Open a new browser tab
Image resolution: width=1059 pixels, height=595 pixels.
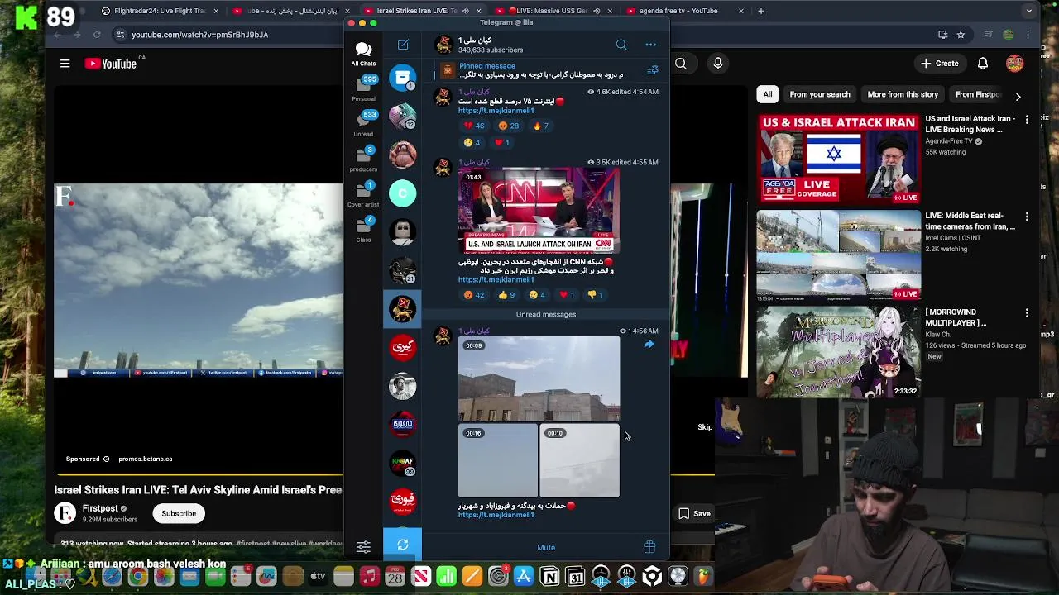point(760,11)
